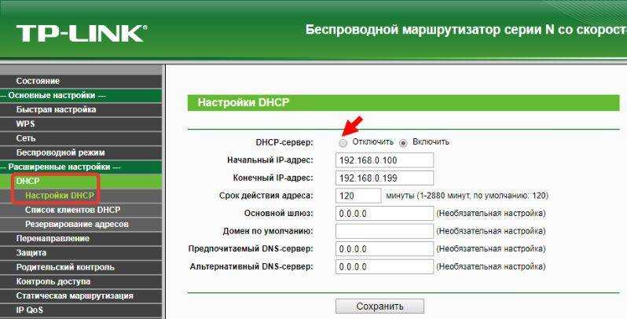Click the DHCP-сервер label
This screenshot has height=319, width=627.
coord(284,142)
